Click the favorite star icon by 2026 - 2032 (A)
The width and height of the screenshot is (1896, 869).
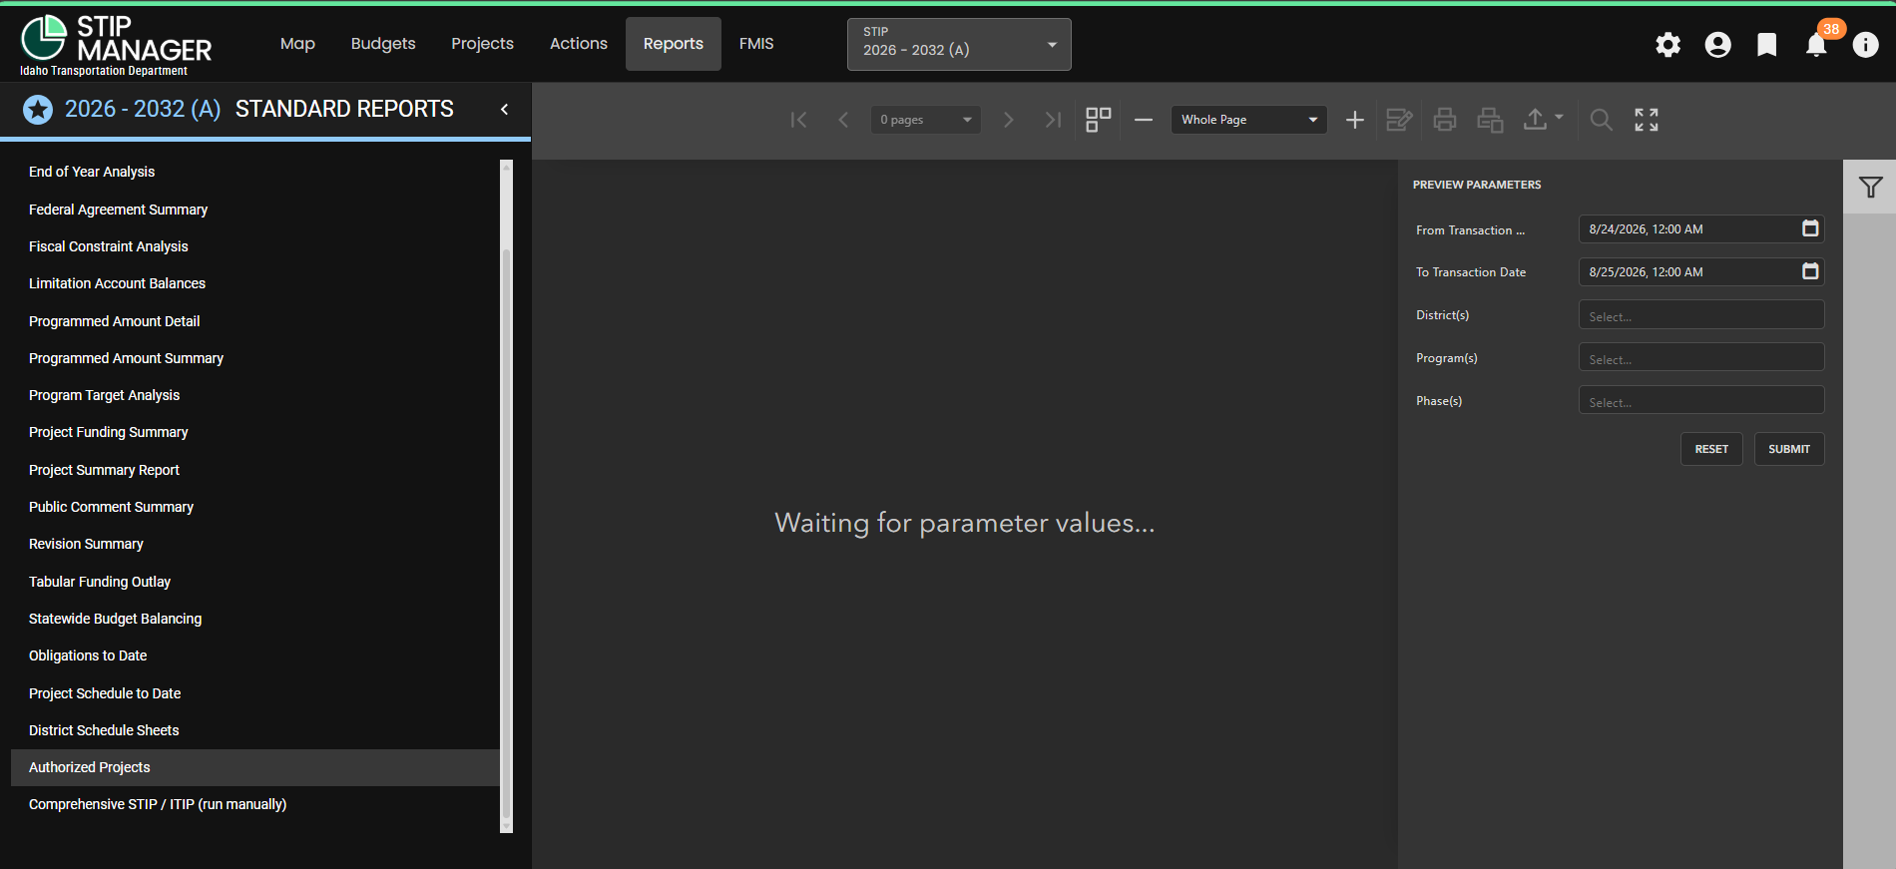click(38, 109)
